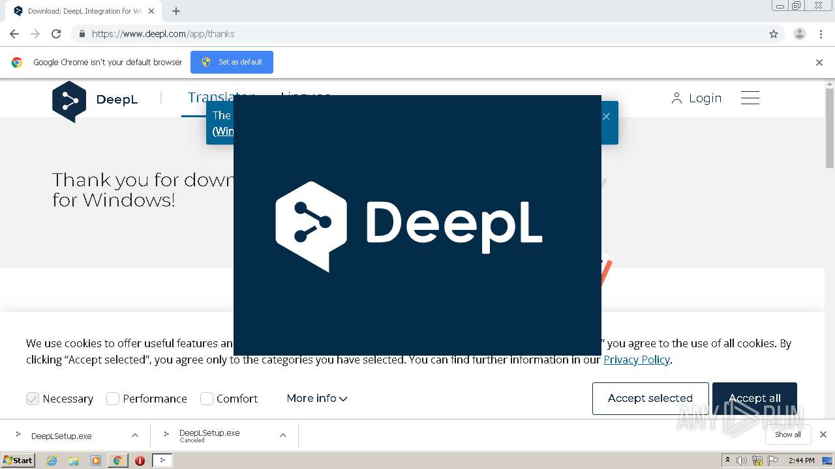Viewport: 835px width, 469px height.
Task: Expand More info cookie details
Action: click(x=317, y=398)
